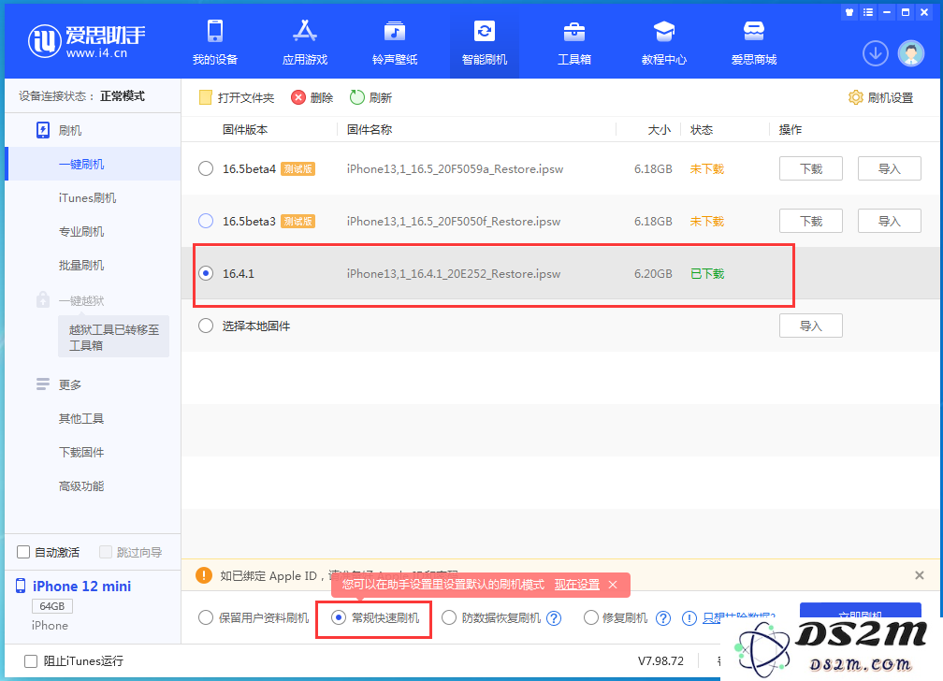Click iPhone13,1_16.4.1_20E252_Restore.ipsw file name
The width and height of the screenshot is (943, 681).
pyautogui.click(x=454, y=274)
